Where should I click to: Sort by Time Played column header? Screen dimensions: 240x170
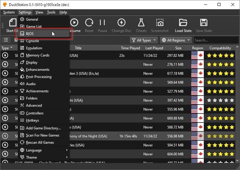pos(130,48)
